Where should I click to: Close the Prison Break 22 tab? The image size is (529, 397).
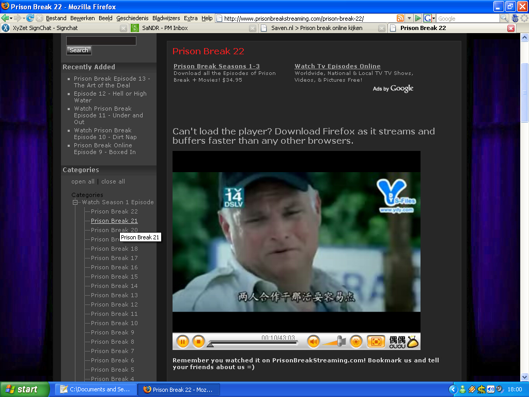(511, 28)
